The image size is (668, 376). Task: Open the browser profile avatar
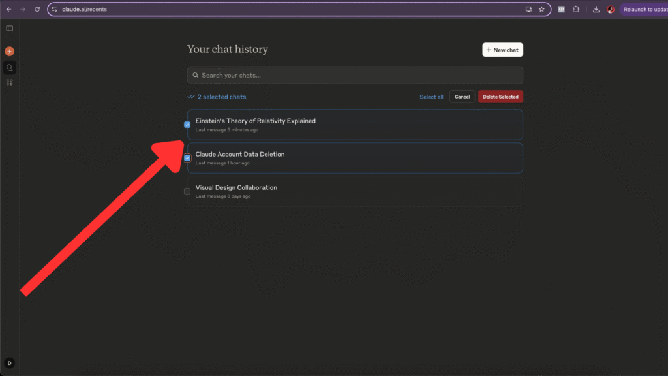click(611, 9)
